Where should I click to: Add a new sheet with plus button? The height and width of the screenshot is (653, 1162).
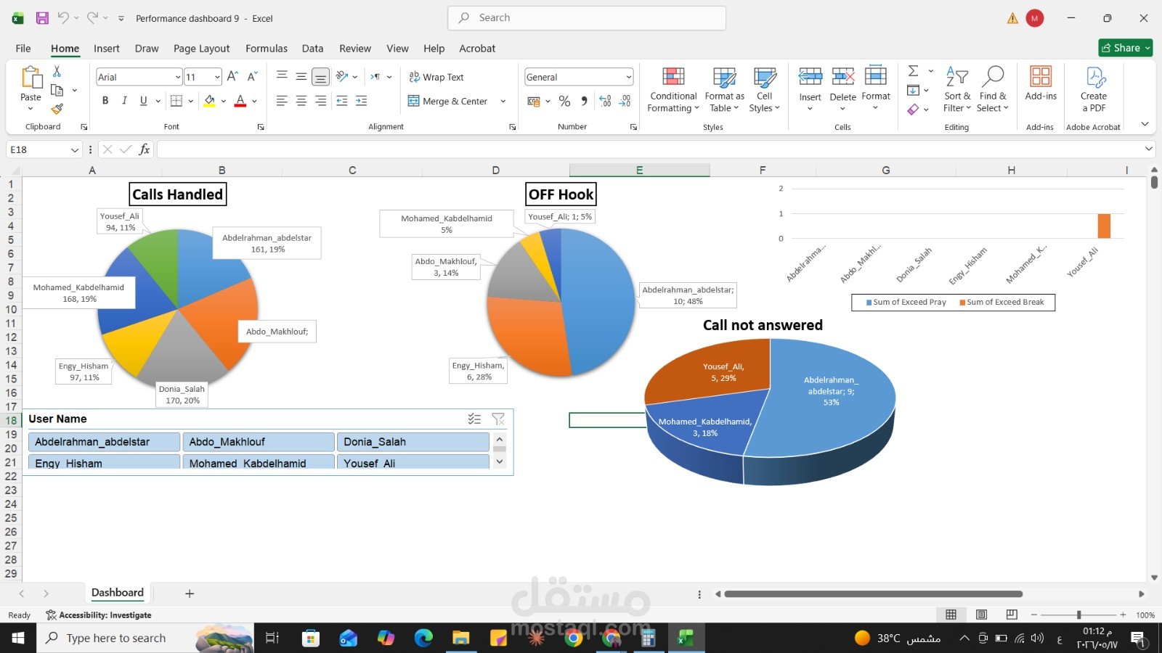coord(190,594)
